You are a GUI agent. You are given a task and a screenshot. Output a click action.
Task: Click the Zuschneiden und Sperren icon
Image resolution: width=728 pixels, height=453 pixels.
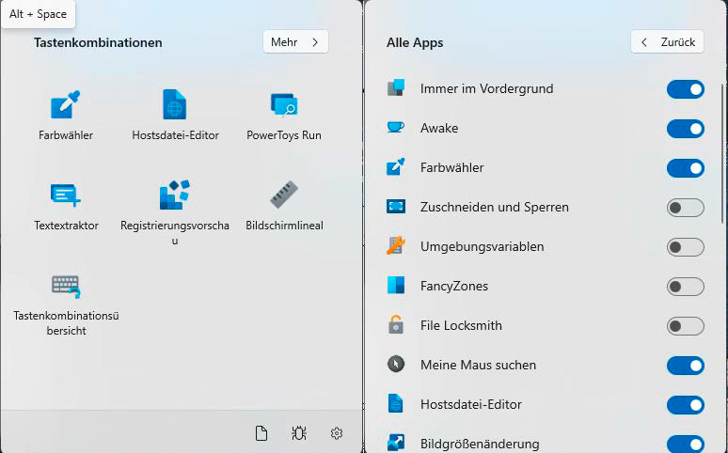(396, 206)
